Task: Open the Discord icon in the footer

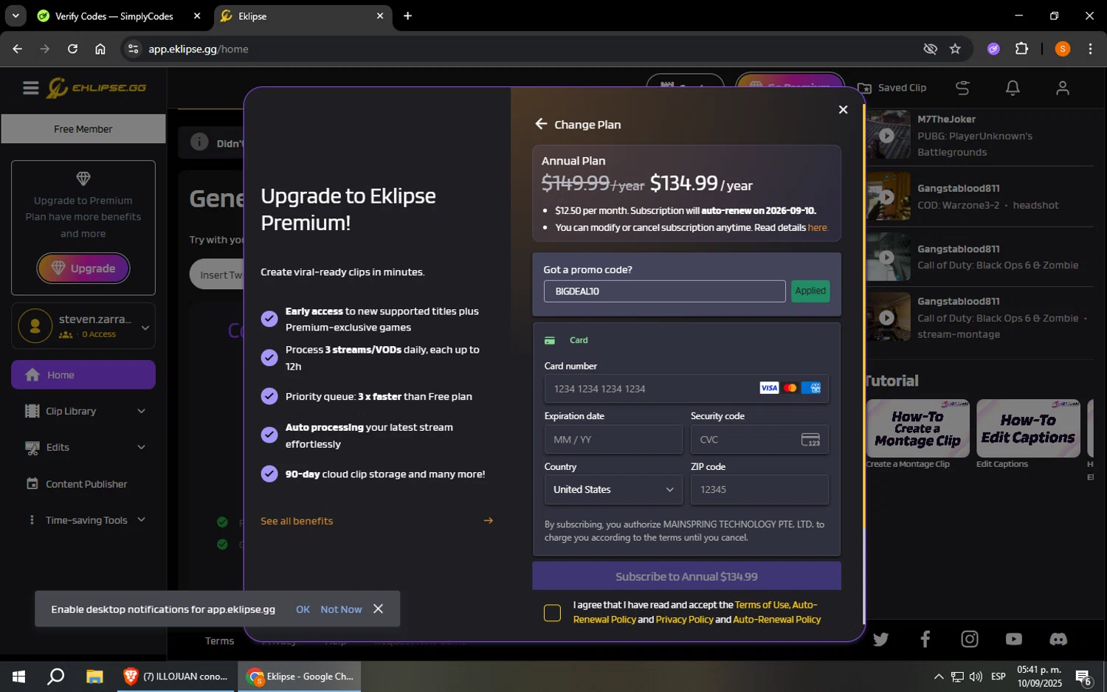Action: coord(1058,639)
